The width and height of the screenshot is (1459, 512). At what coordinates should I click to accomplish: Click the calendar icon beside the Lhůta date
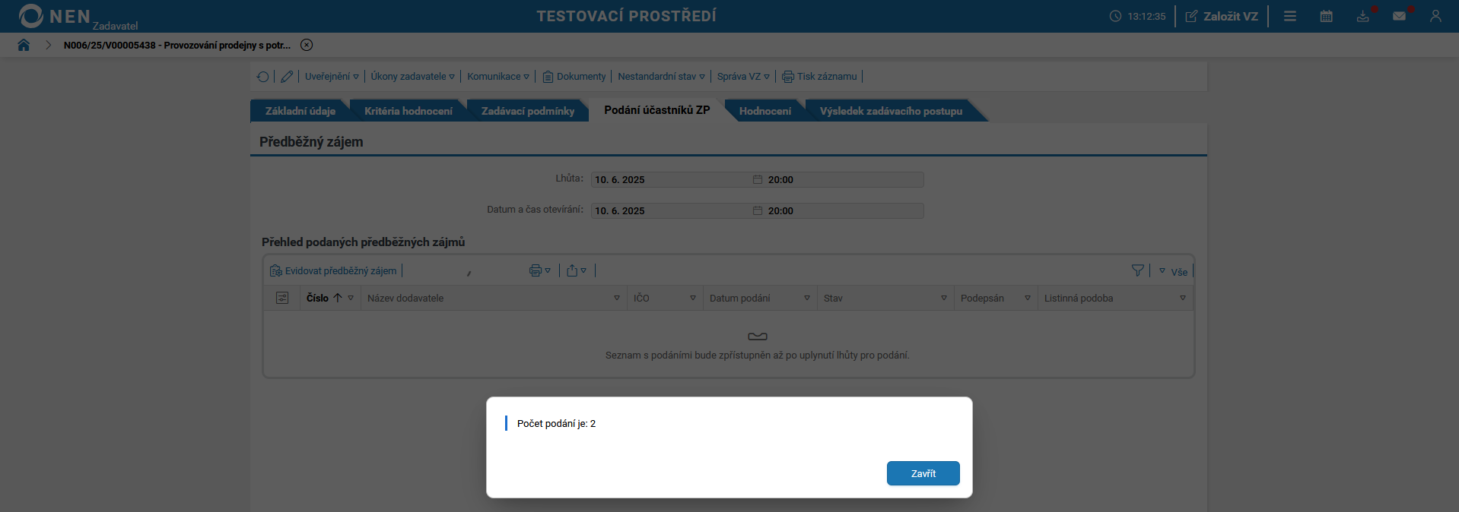pyautogui.click(x=756, y=180)
